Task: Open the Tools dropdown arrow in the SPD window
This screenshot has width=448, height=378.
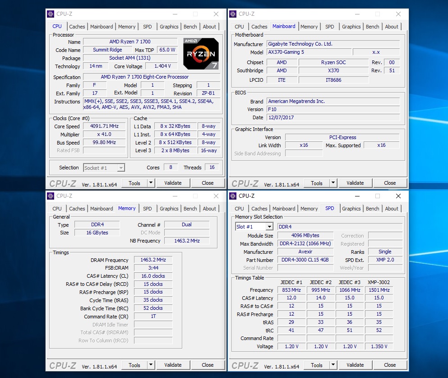Action: 333,365
